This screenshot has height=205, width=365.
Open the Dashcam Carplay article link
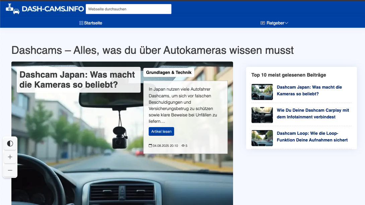(313, 114)
